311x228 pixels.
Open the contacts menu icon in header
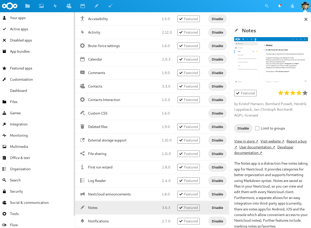pos(292,6)
